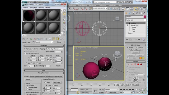Enable Use Real-World Scale checkbox

[x=25, y=54]
